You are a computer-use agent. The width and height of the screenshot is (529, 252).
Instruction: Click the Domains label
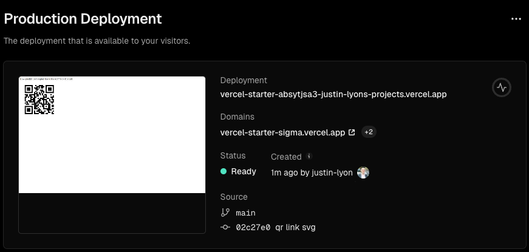point(237,117)
